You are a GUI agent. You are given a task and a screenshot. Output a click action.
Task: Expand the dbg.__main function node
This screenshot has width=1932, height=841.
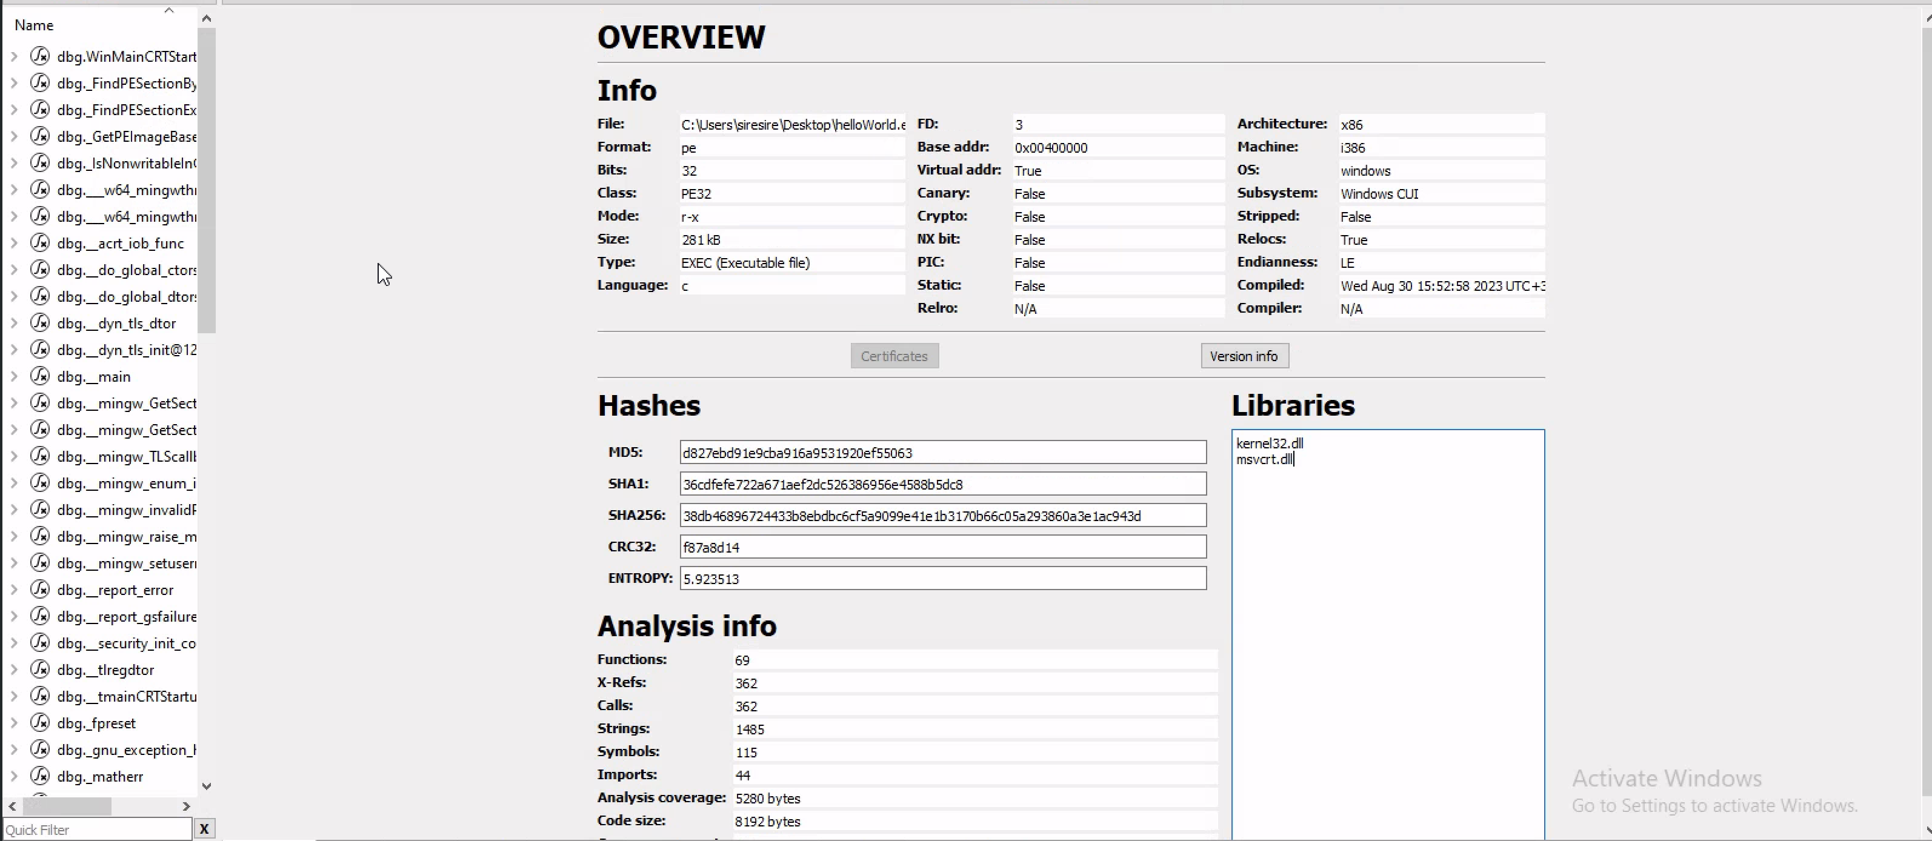pyautogui.click(x=13, y=376)
